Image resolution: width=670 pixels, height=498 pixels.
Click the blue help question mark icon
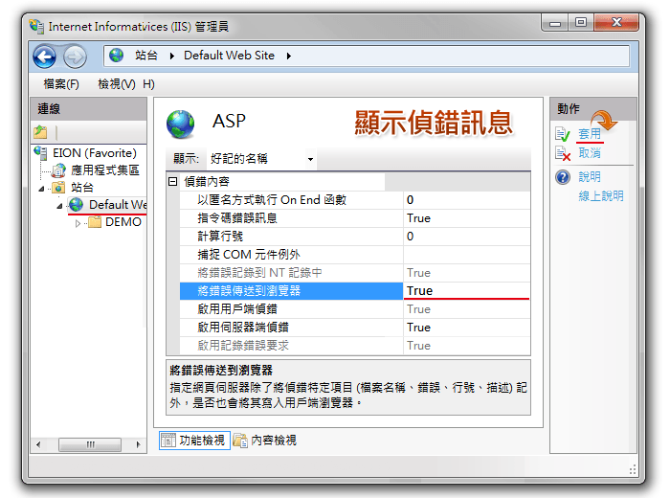click(563, 177)
